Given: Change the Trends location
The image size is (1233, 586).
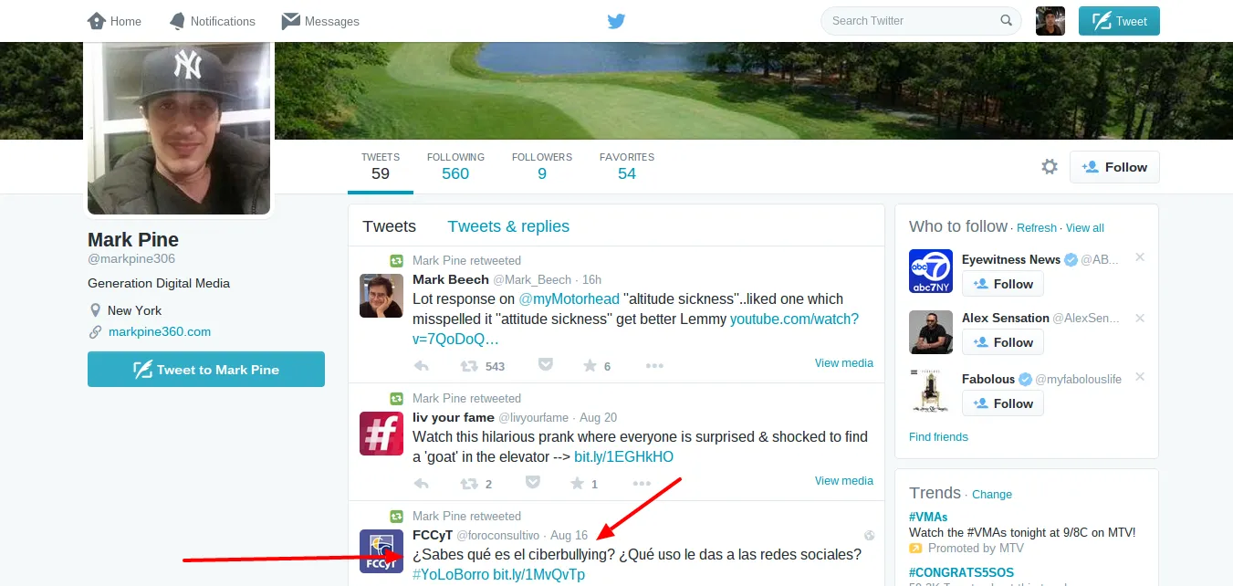Looking at the screenshot, I should coord(992,495).
